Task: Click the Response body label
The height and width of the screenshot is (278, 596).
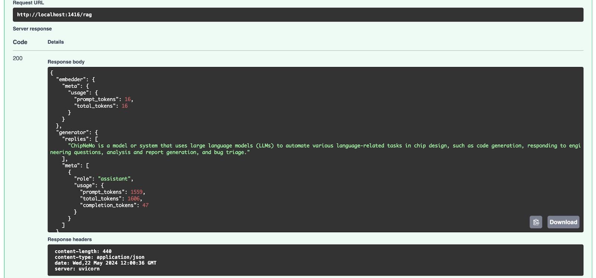Action: [66, 62]
